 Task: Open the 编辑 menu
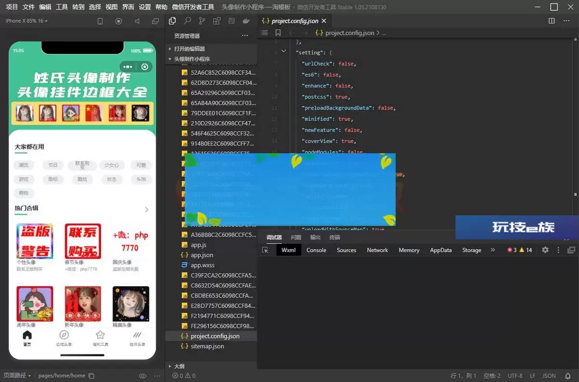(x=45, y=7)
